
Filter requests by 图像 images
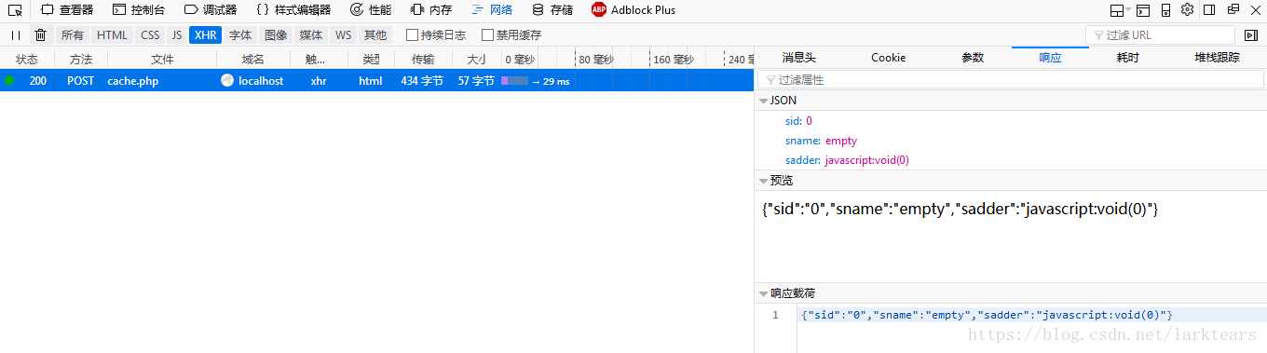pyautogui.click(x=276, y=35)
